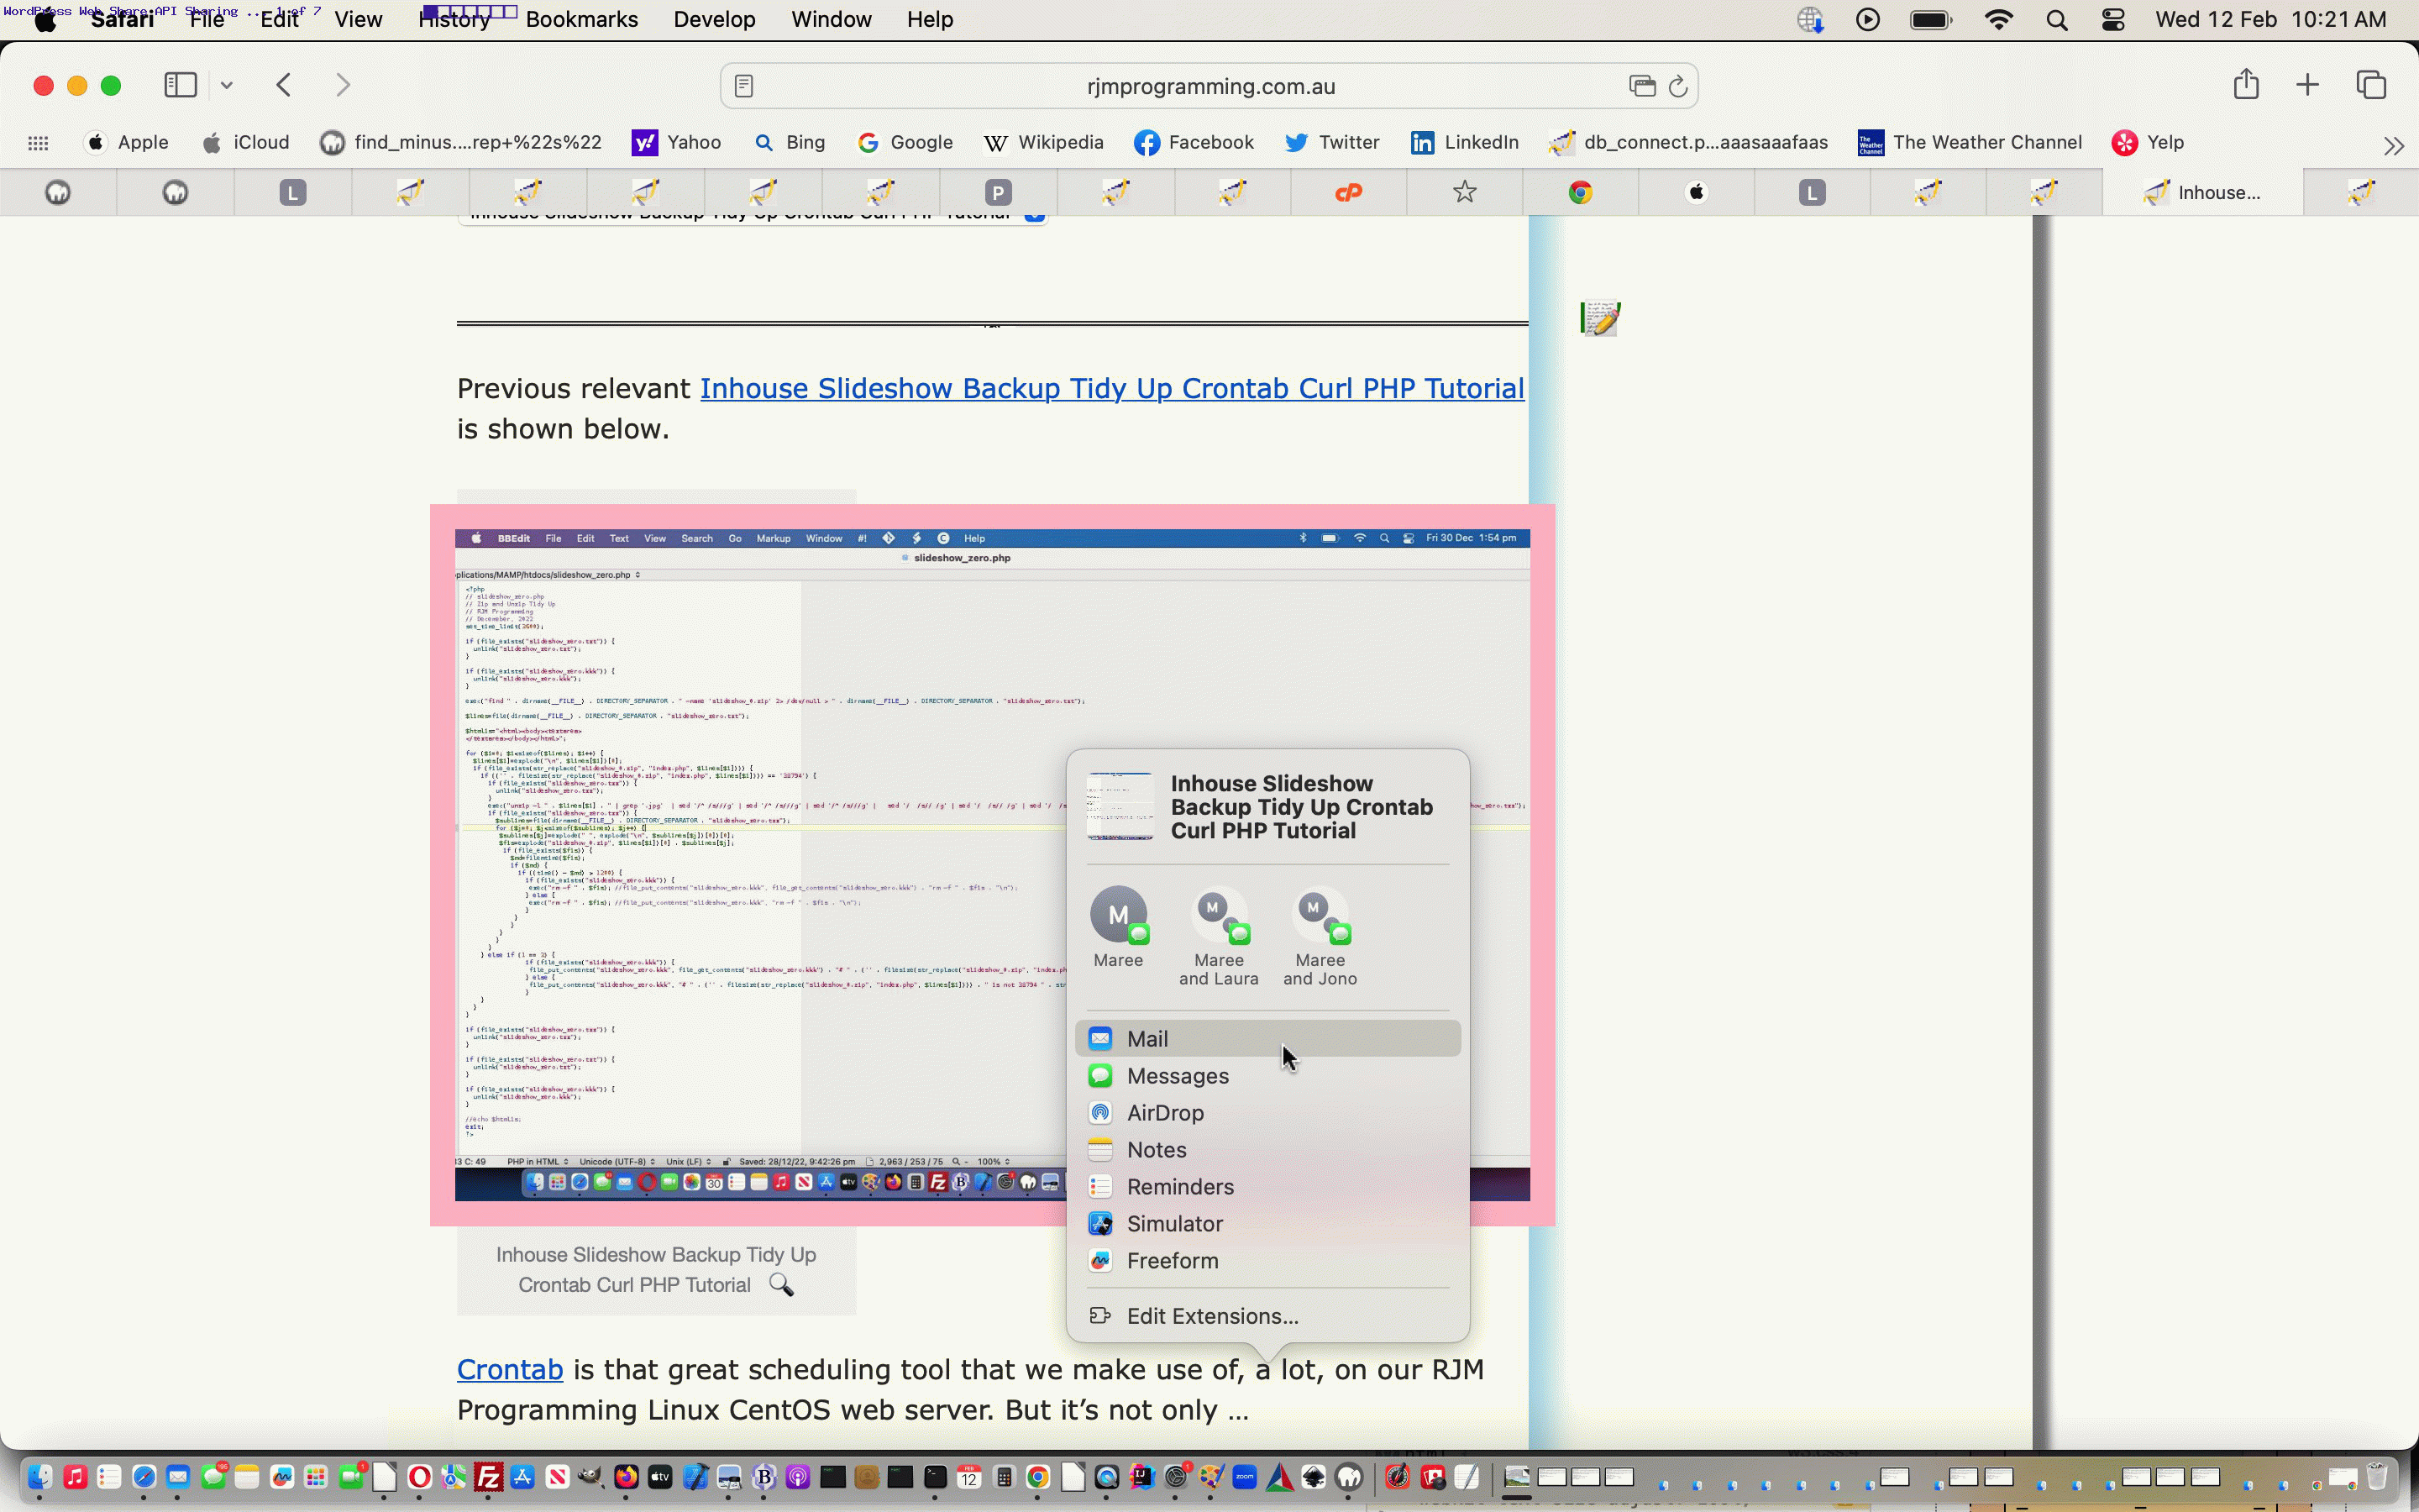Open Control Center in the menu bar

[x=2113, y=20]
